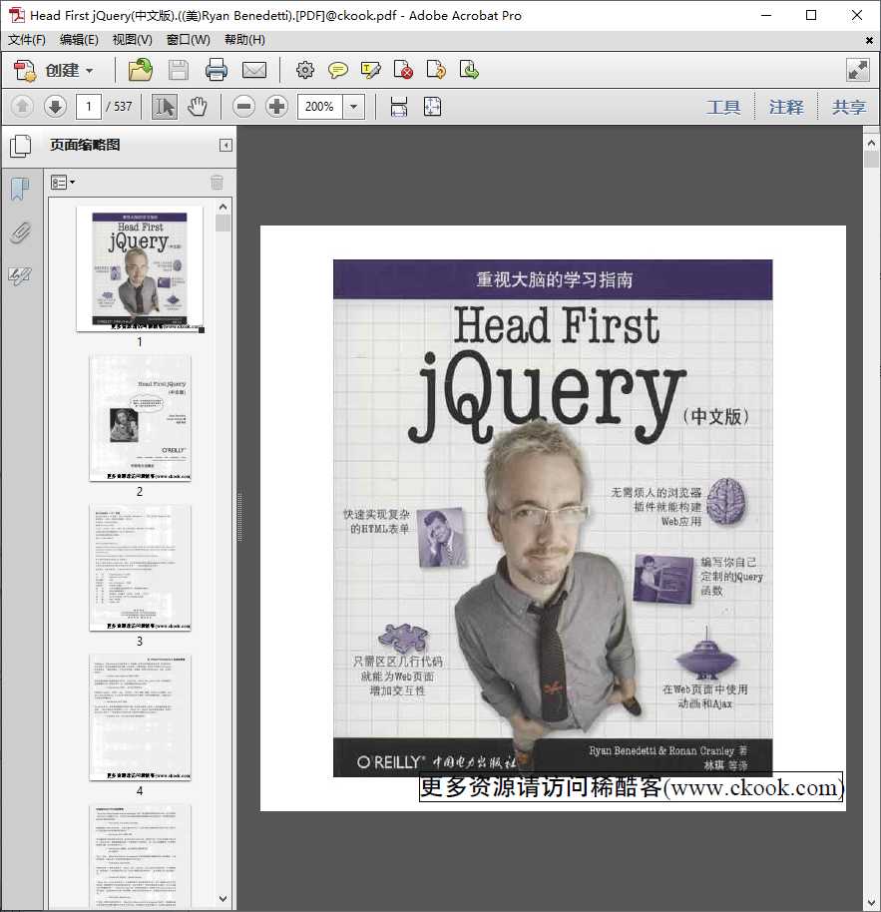
Task: Click the page number input field
Action: click(x=89, y=107)
